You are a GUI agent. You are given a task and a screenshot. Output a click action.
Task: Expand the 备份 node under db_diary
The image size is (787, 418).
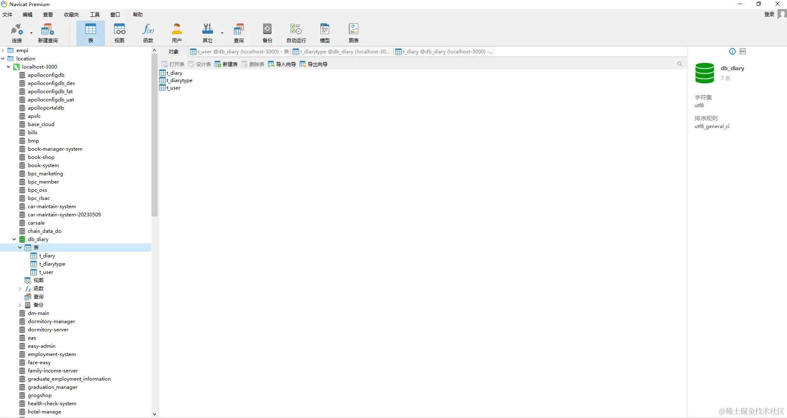(x=20, y=305)
